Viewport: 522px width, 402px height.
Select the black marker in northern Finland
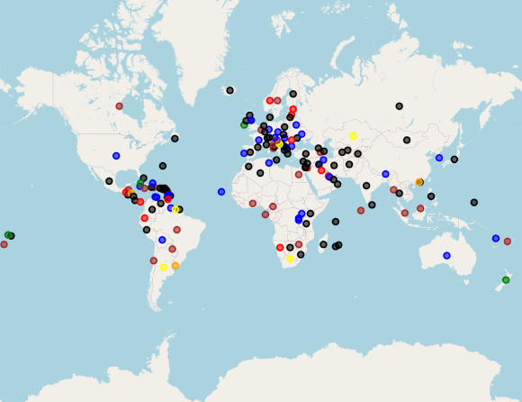tap(293, 94)
